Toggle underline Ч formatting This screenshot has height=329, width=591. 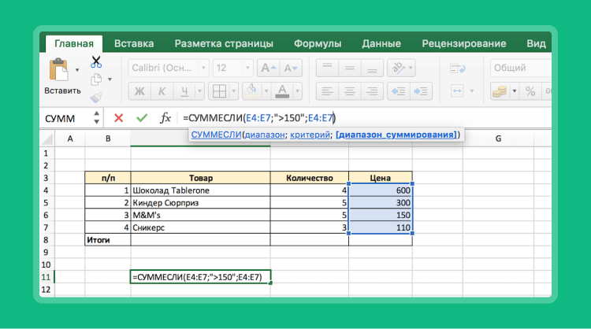click(x=184, y=91)
